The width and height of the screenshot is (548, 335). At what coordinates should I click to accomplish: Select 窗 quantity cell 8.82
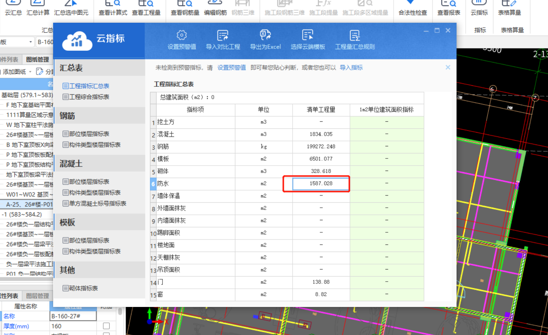coord(321,294)
